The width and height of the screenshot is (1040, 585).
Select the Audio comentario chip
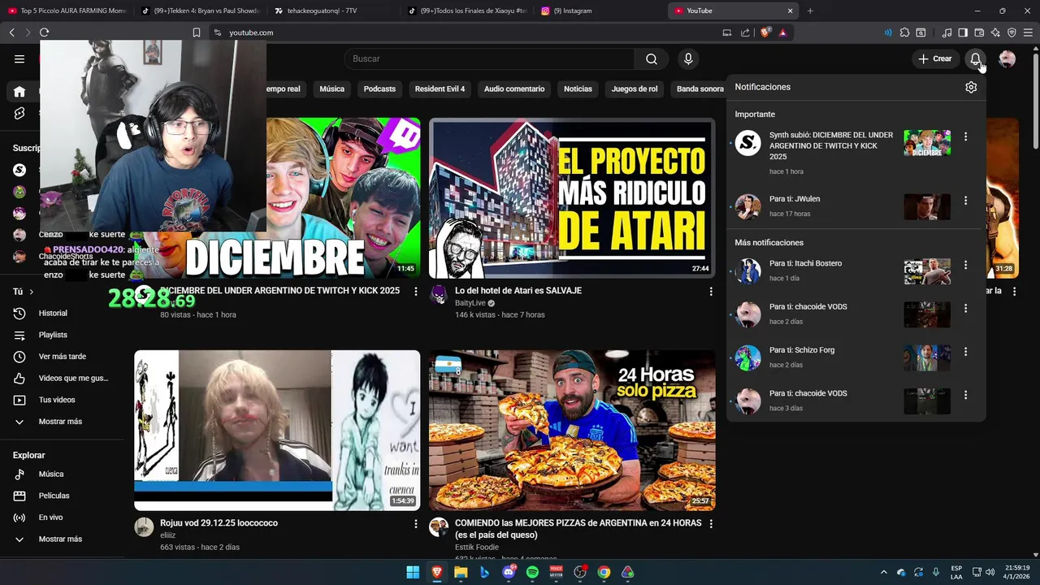click(514, 89)
